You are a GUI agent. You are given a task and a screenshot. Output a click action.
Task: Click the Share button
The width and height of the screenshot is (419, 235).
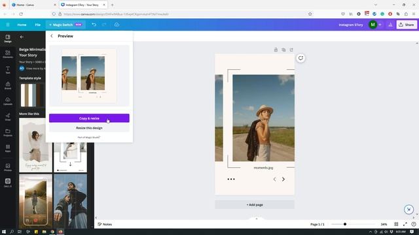(x=407, y=25)
